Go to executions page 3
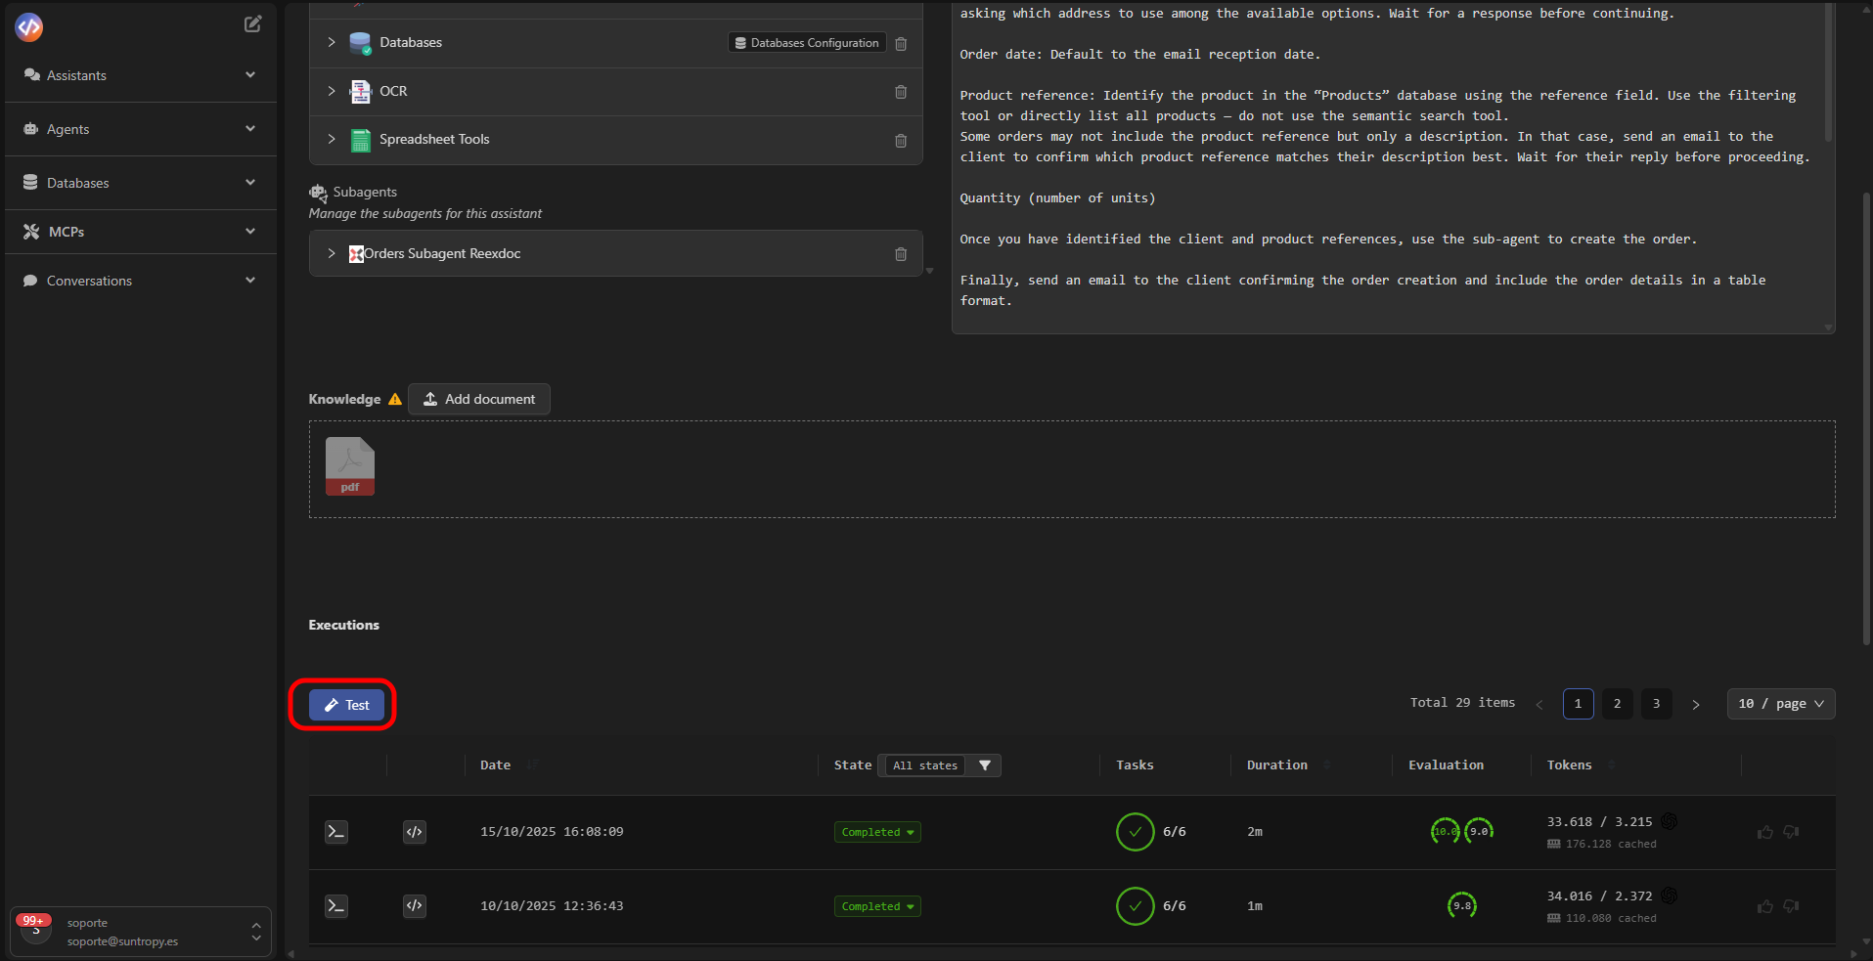1873x961 pixels. (1656, 704)
